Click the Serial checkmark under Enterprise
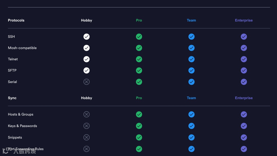The width and height of the screenshot is (277, 156). click(x=244, y=82)
